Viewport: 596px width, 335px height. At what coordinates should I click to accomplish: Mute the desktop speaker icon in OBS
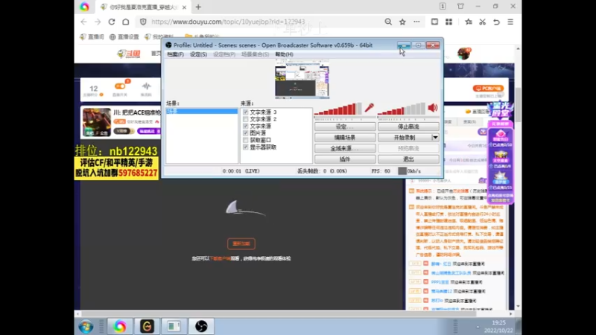pyautogui.click(x=433, y=108)
